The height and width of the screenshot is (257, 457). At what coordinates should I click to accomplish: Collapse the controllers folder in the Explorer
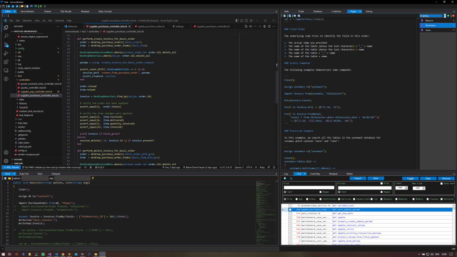[25, 80]
